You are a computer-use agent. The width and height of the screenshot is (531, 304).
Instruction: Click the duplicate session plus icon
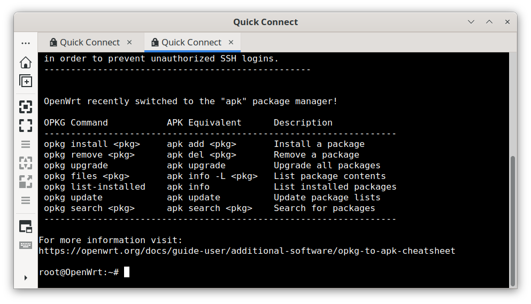[x=26, y=81]
